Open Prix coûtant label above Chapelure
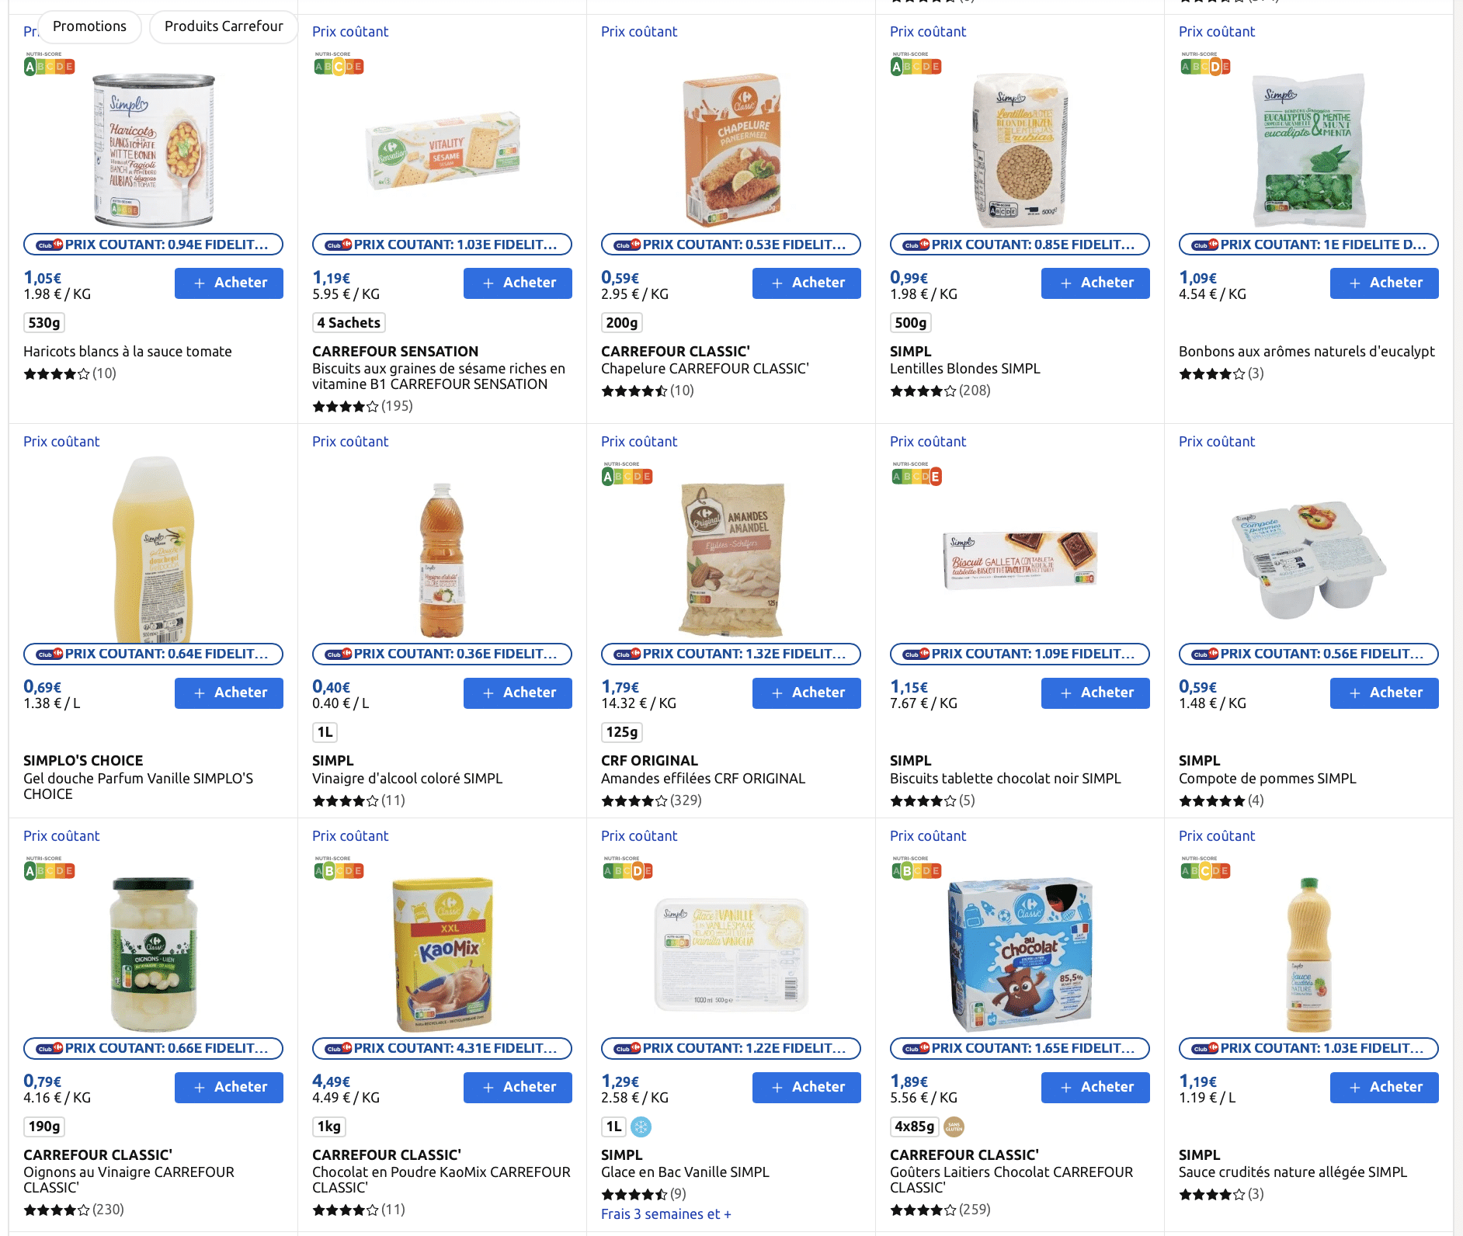 639,32
